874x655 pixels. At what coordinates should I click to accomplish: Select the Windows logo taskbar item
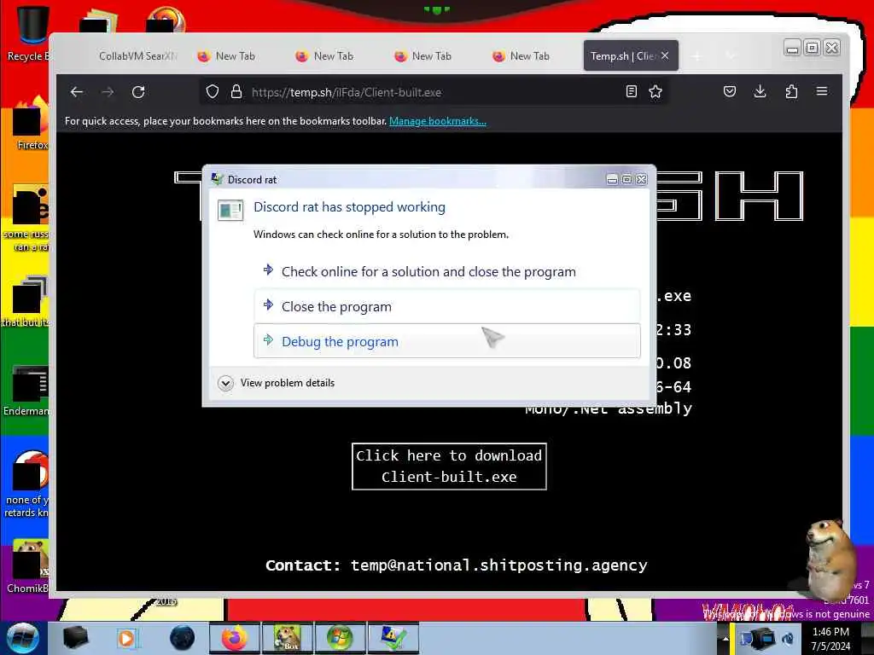point(340,638)
